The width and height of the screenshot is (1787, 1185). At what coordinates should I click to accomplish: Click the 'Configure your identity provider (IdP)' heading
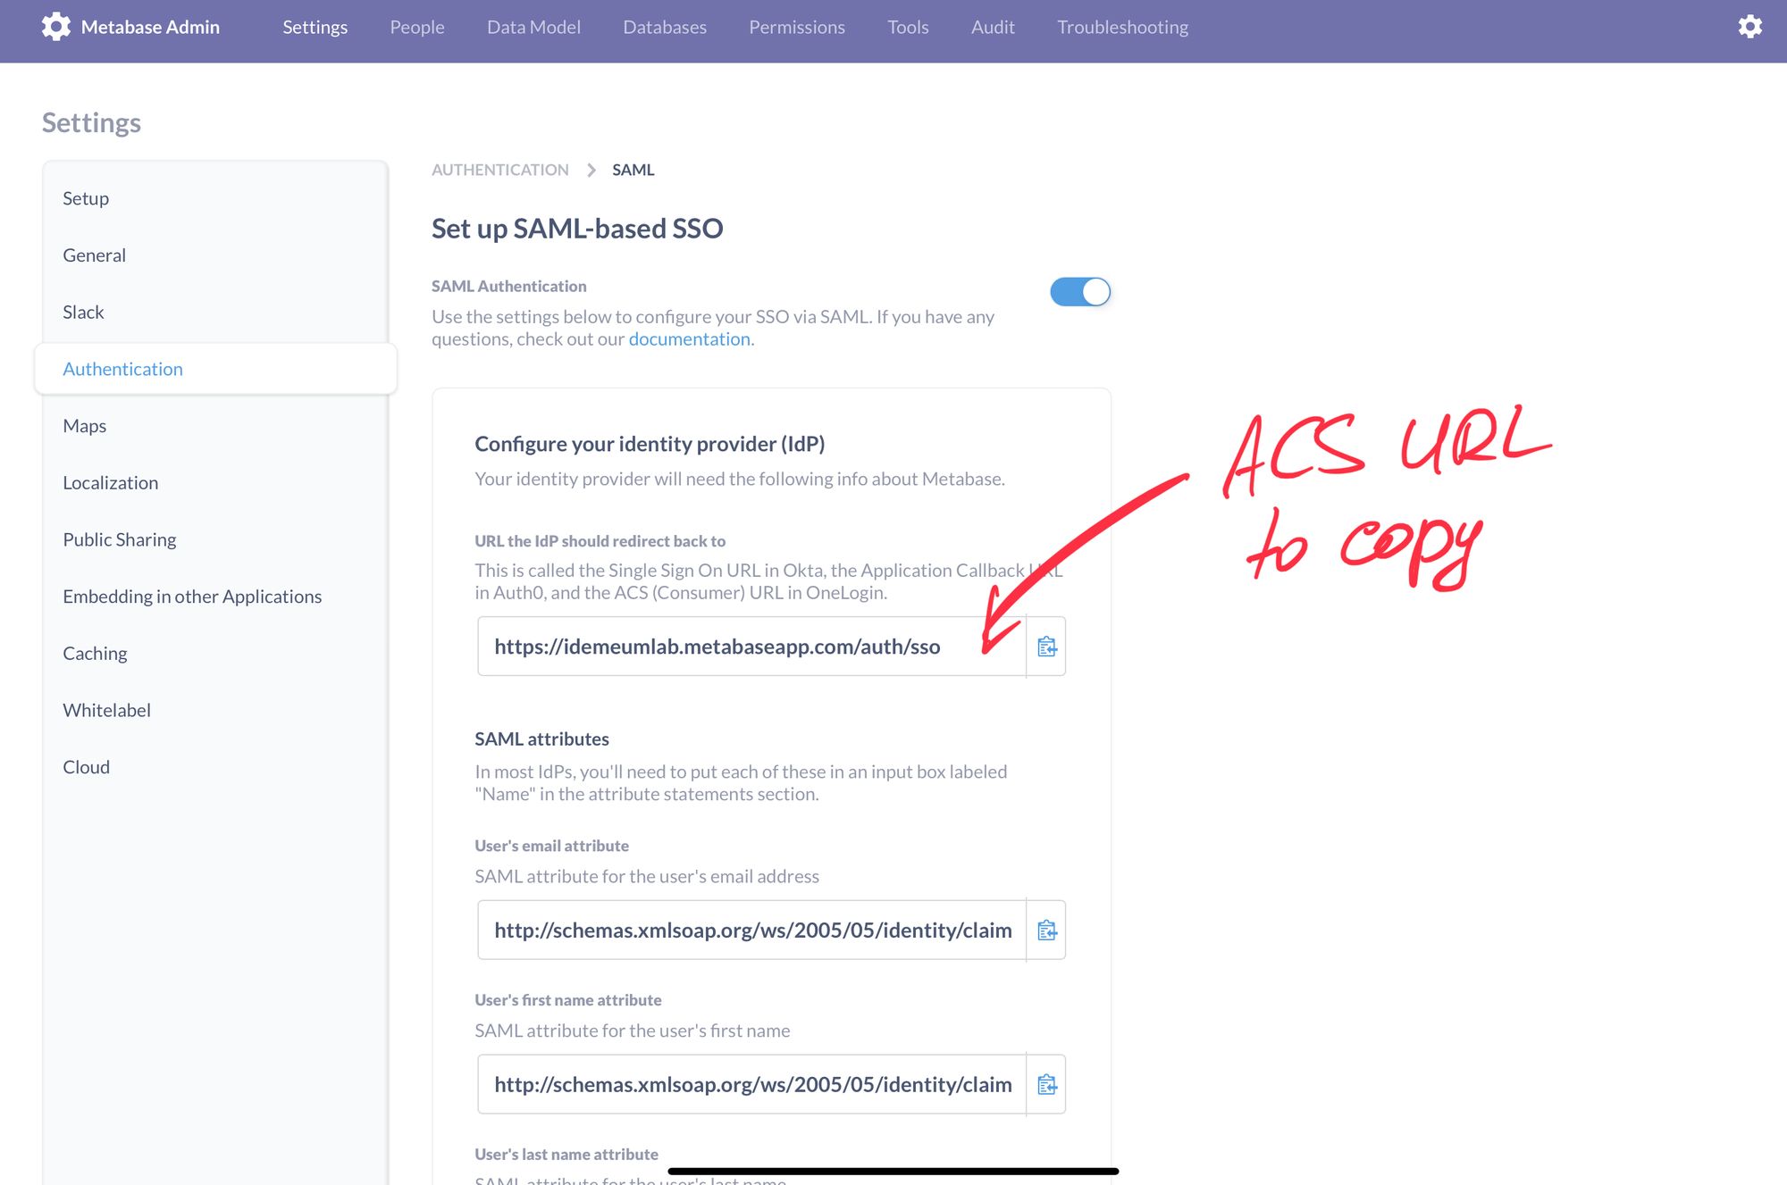[x=650, y=444]
